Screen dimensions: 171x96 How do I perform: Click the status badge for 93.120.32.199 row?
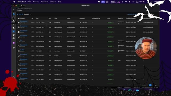110,27
